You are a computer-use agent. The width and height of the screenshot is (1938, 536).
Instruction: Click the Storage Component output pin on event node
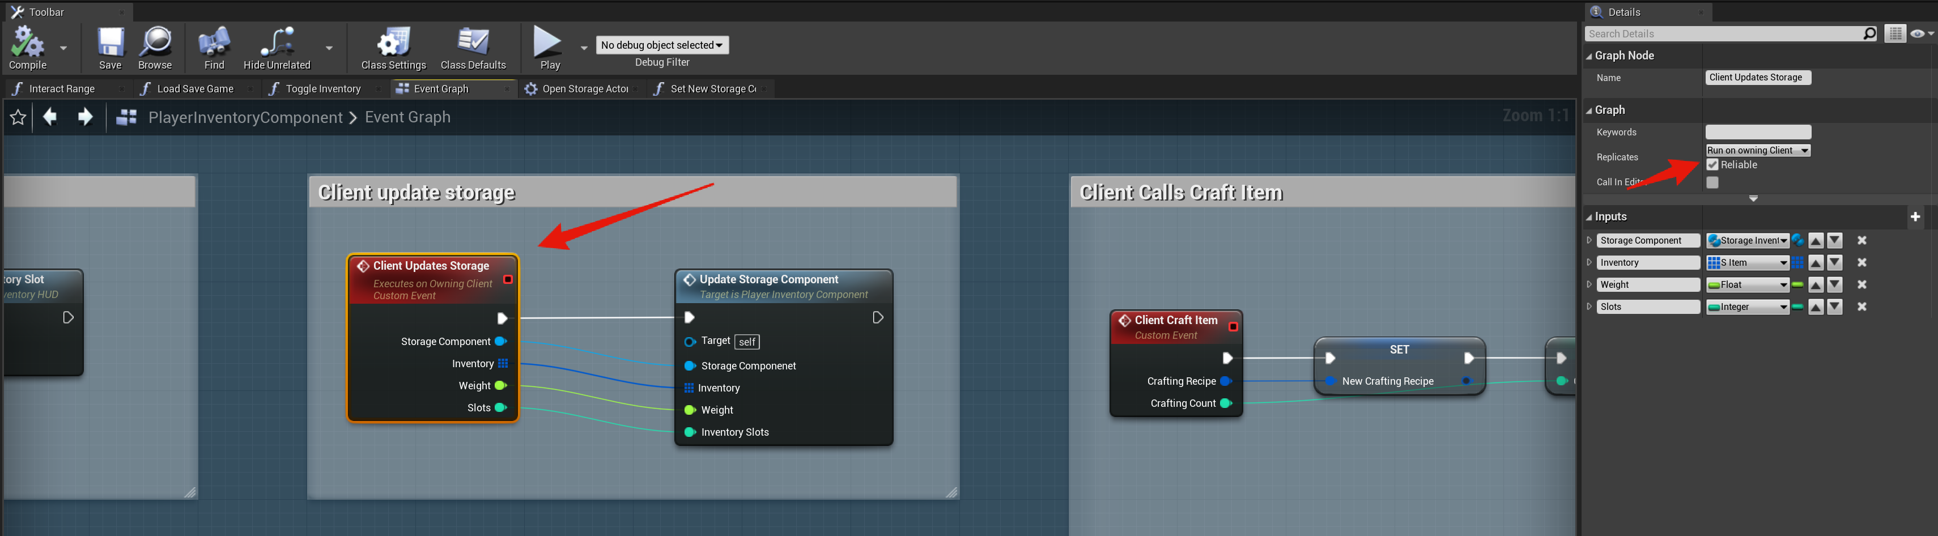pyautogui.click(x=500, y=341)
